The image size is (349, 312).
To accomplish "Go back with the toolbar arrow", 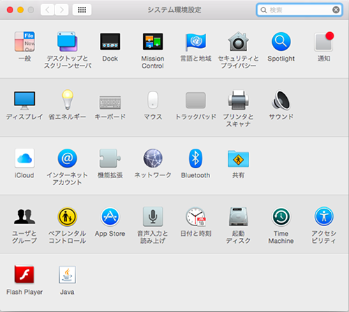I will [x=47, y=10].
